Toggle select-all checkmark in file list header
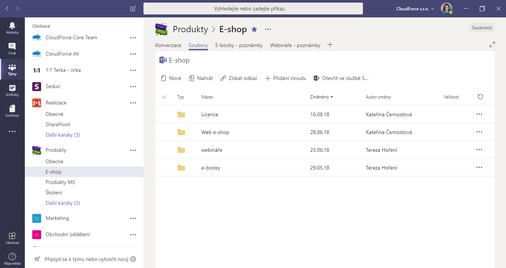The image size is (506, 268). 164,97
